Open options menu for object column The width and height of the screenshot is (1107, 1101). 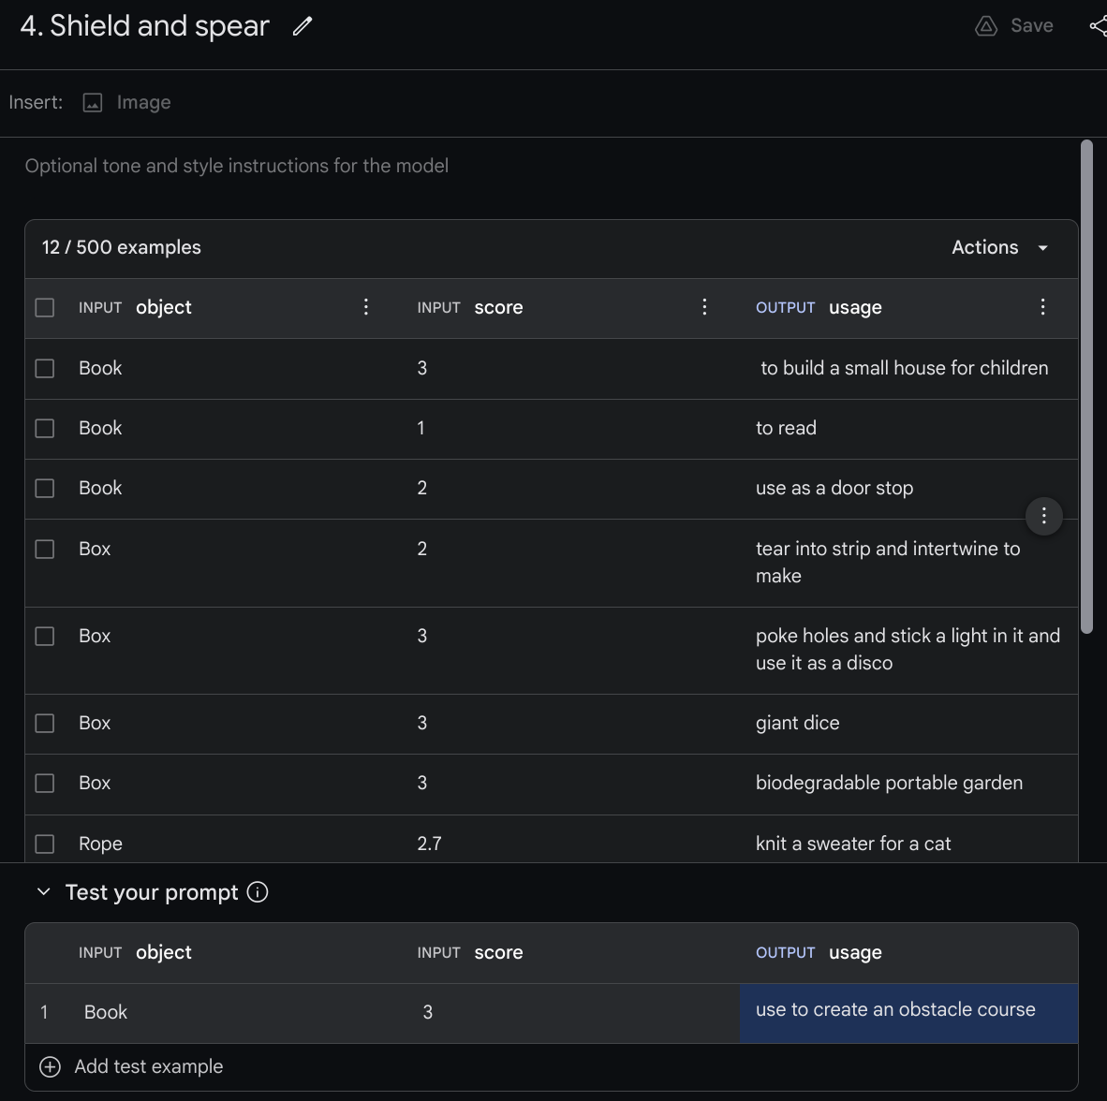point(366,307)
